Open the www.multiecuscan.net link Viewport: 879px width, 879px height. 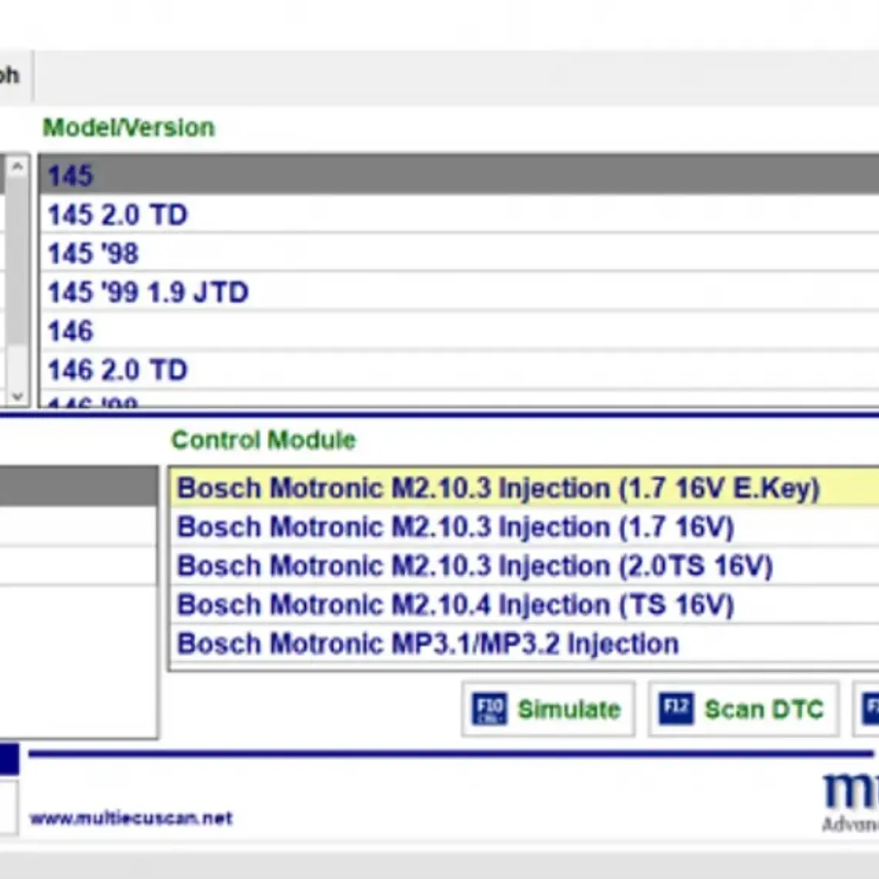131,818
